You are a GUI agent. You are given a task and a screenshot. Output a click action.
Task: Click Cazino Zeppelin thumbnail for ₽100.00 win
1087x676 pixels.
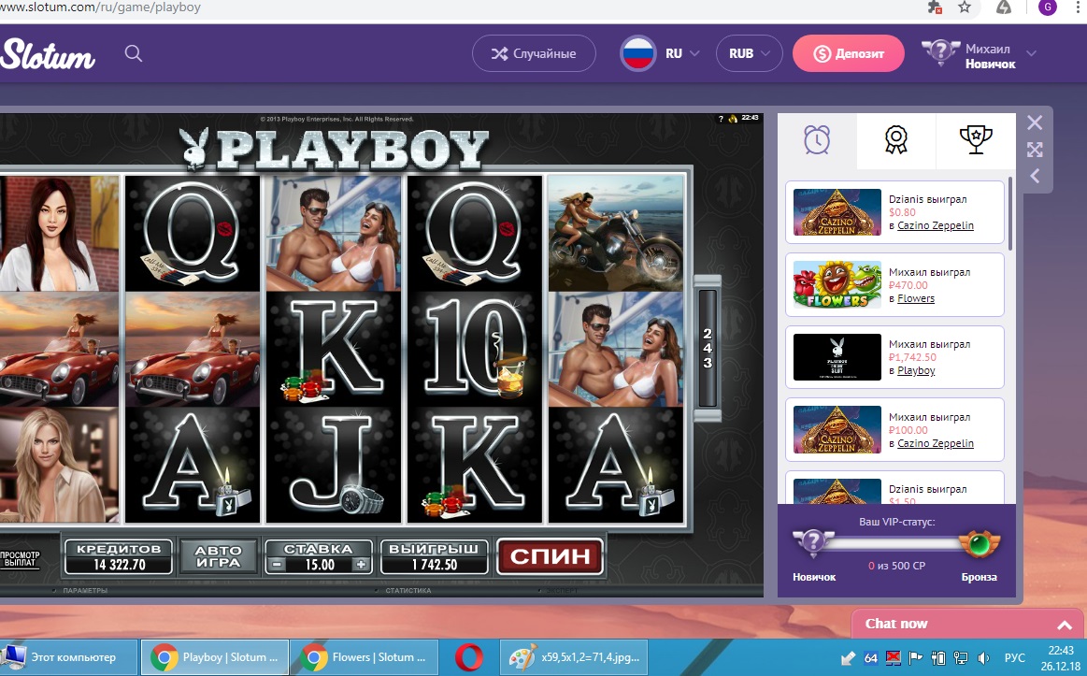[837, 429]
